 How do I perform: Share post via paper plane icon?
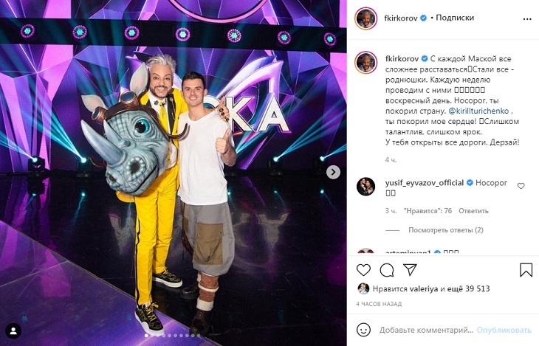pos(410,270)
